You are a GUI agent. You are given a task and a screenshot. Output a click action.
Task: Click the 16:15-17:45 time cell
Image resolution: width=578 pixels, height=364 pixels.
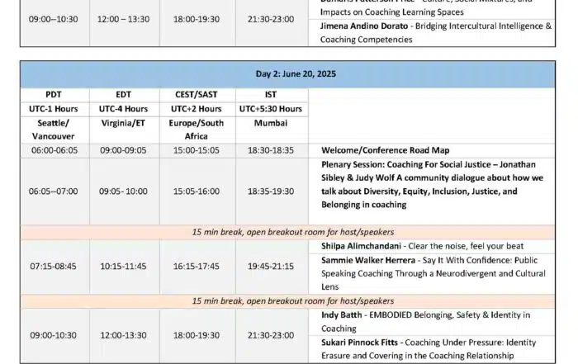(197, 267)
